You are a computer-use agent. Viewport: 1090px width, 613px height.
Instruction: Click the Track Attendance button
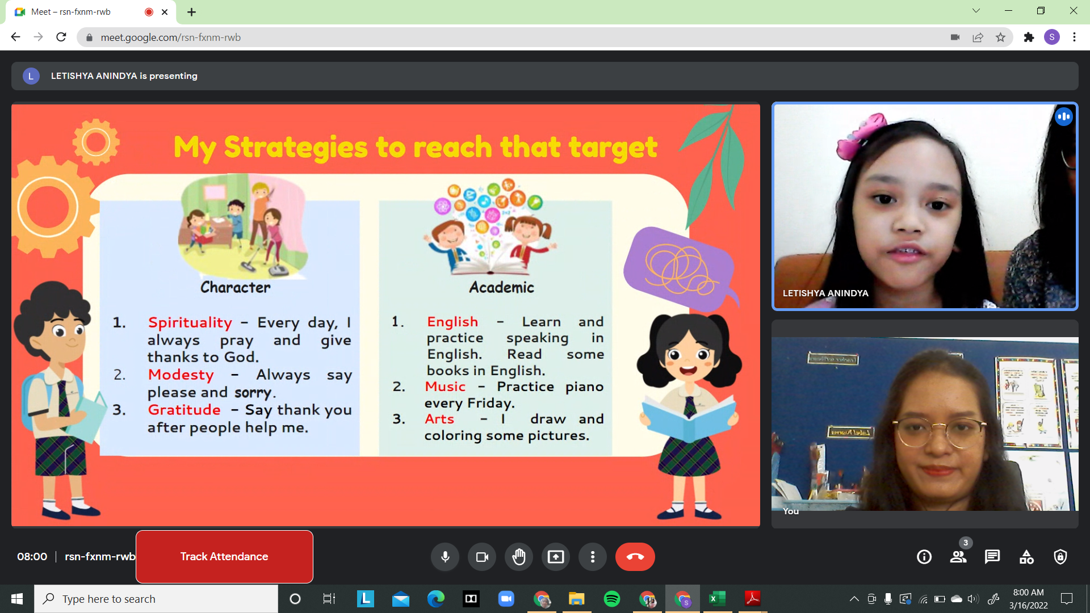224,557
